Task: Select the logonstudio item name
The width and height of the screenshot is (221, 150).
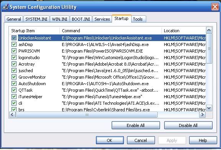Action: tap(29, 58)
